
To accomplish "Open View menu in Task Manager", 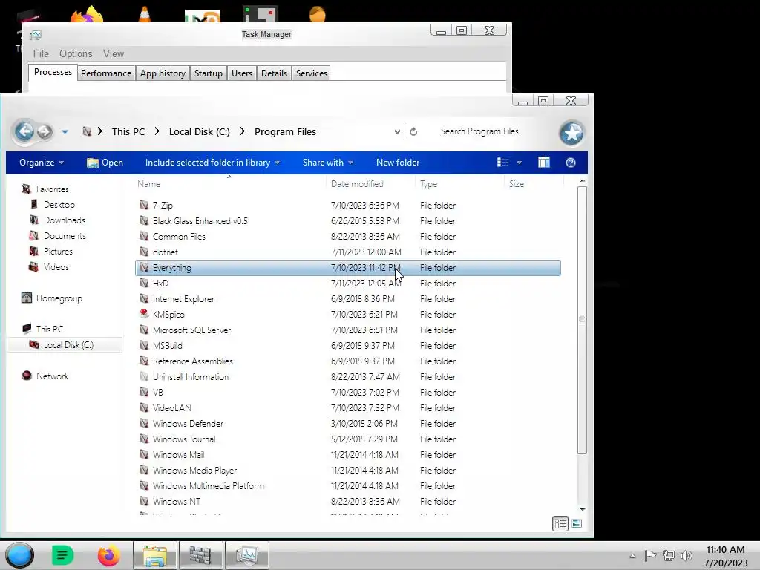I will [114, 53].
